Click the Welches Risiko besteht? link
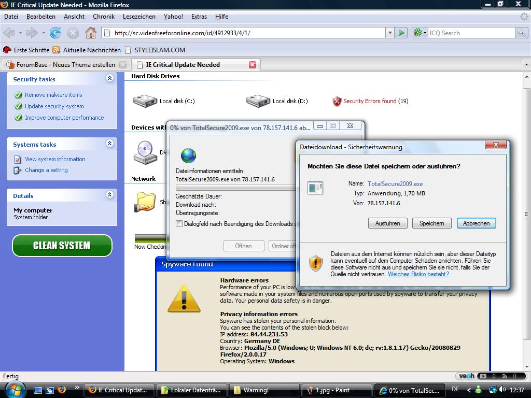This screenshot has width=531, height=398. [418, 274]
